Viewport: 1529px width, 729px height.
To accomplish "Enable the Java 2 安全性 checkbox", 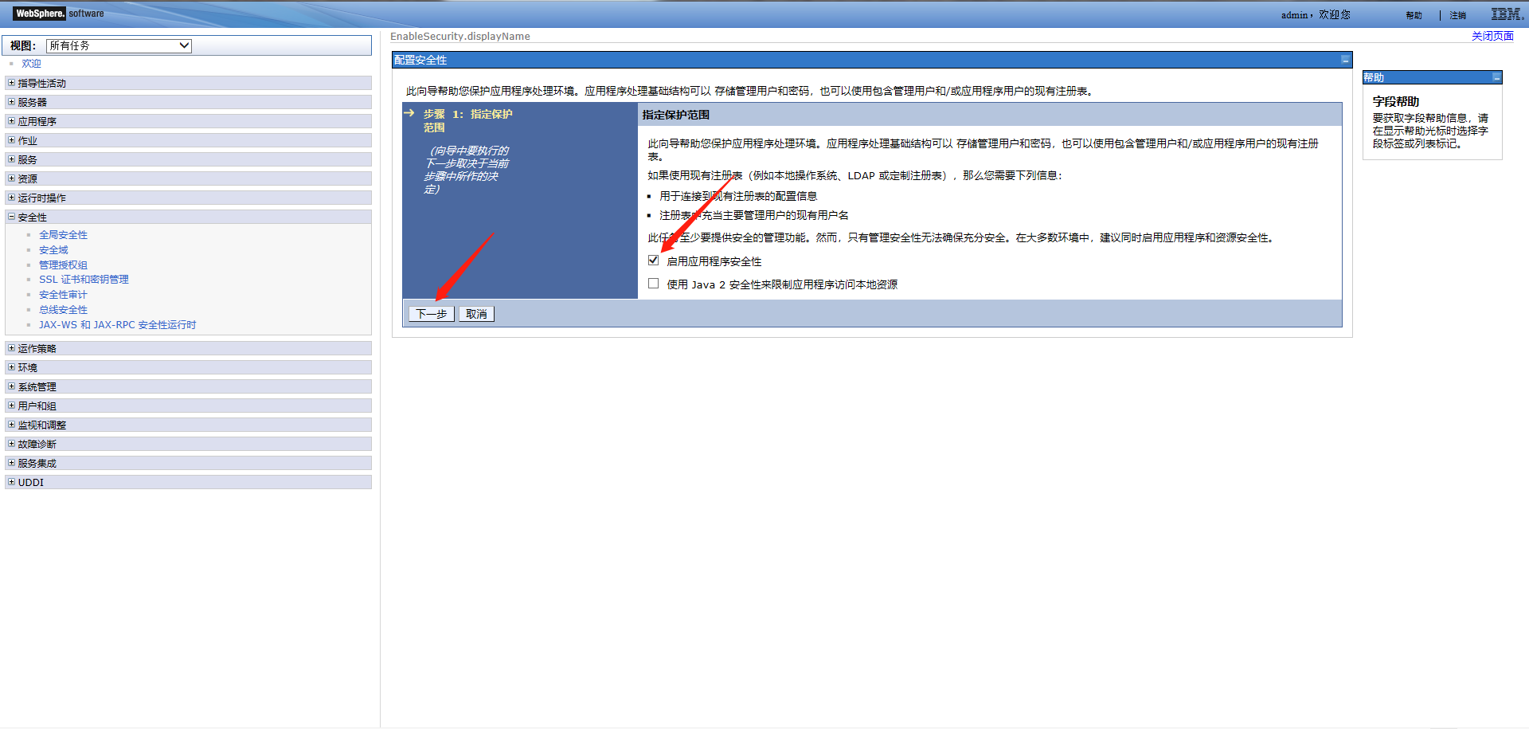I will point(654,284).
